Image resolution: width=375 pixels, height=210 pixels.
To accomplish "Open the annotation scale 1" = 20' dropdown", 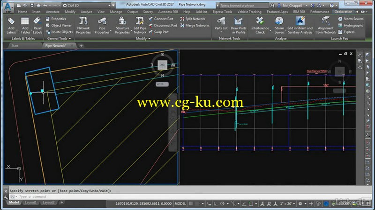I will (288, 203).
